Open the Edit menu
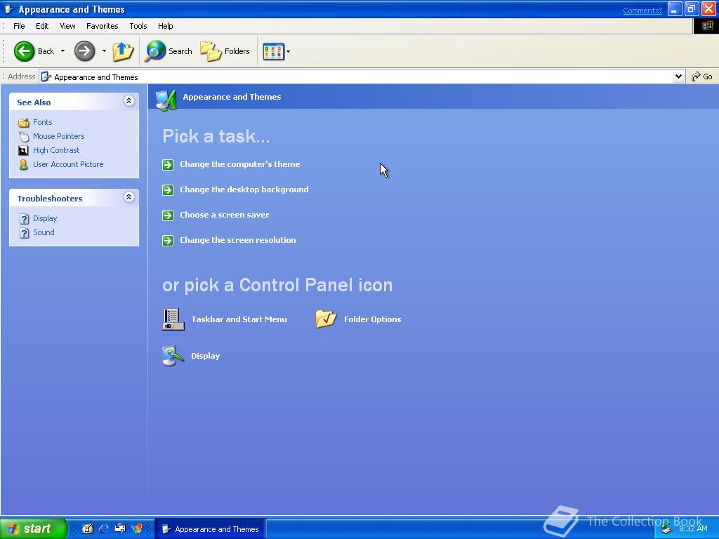719x539 pixels. point(42,26)
